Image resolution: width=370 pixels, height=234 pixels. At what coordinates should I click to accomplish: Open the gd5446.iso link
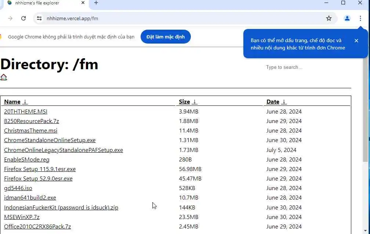(x=18, y=188)
